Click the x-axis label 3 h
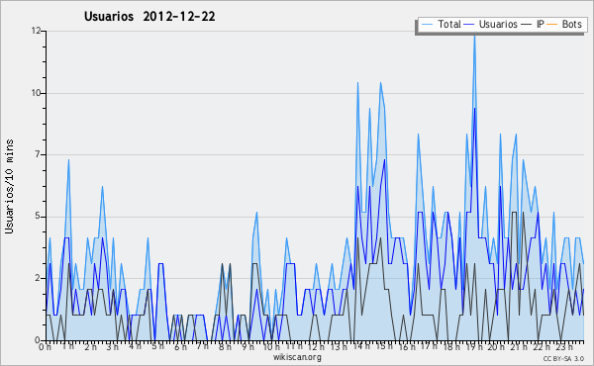Viewport: 594px width, 366px height. pos(113,346)
